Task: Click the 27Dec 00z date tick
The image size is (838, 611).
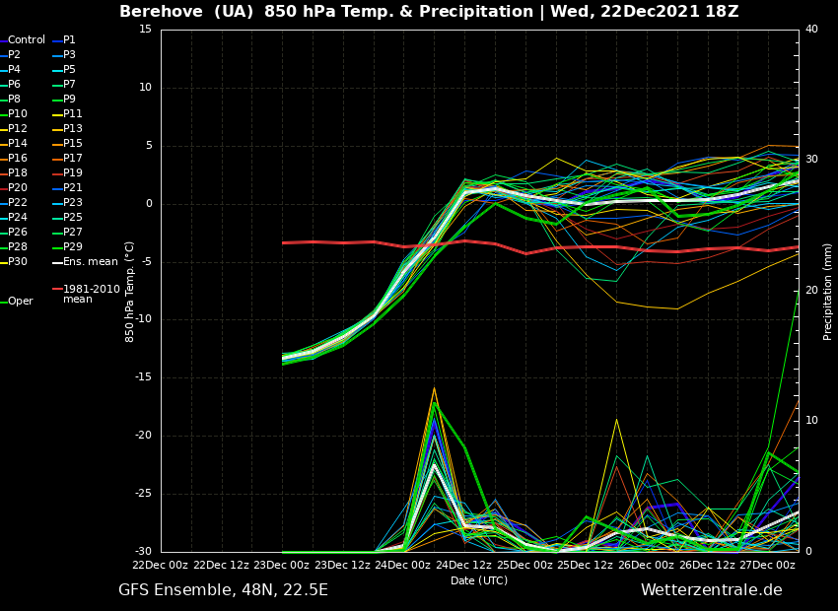Action: pyautogui.click(x=767, y=565)
